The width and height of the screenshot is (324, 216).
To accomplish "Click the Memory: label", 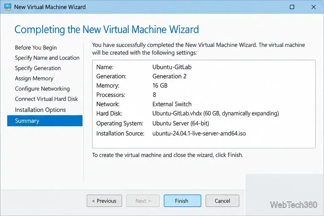I will point(108,86).
